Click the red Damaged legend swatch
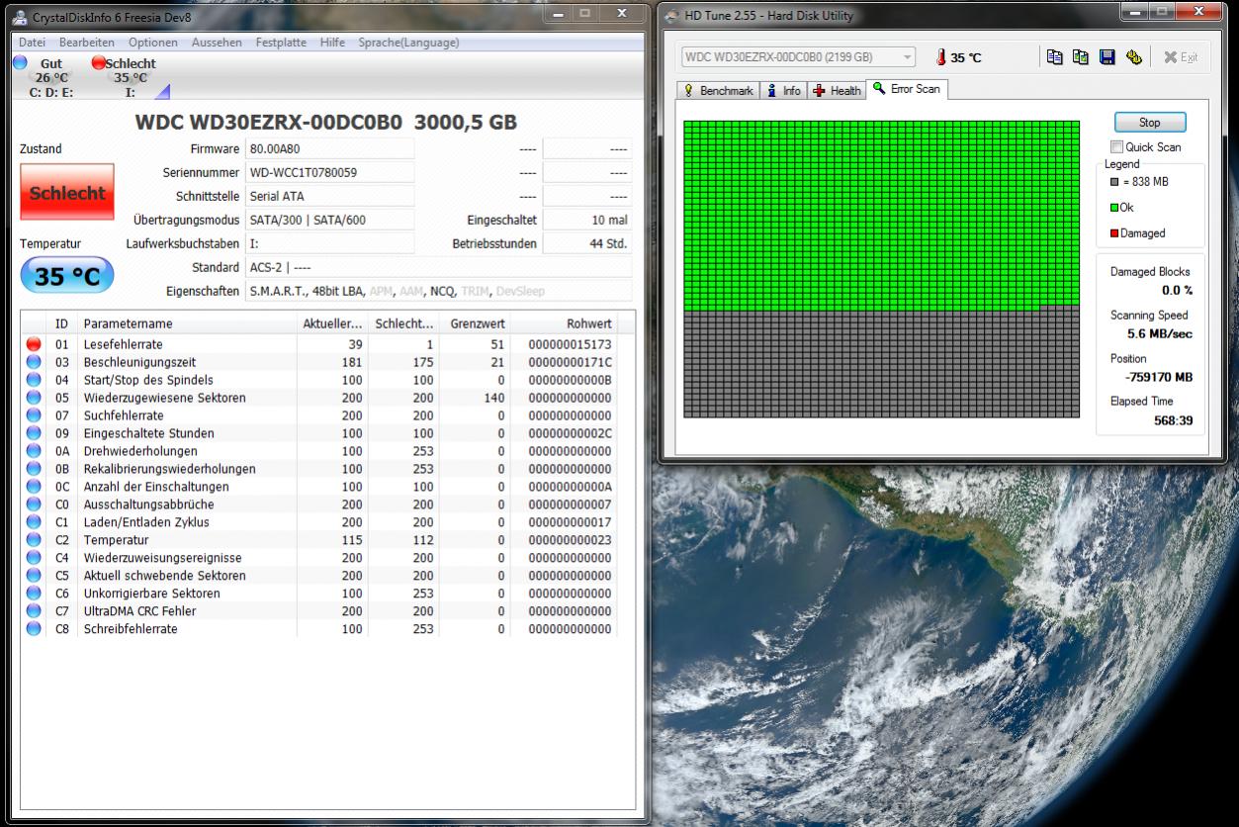The width and height of the screenshot is (1239, 827). (x=1116, y=233)
